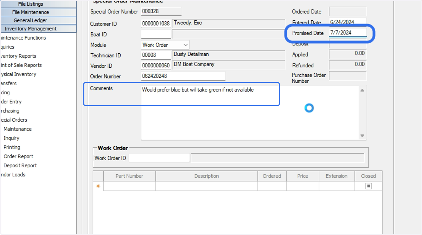Click the Purchase Order Number field
422x235 pixels.
tap(348, 76)
